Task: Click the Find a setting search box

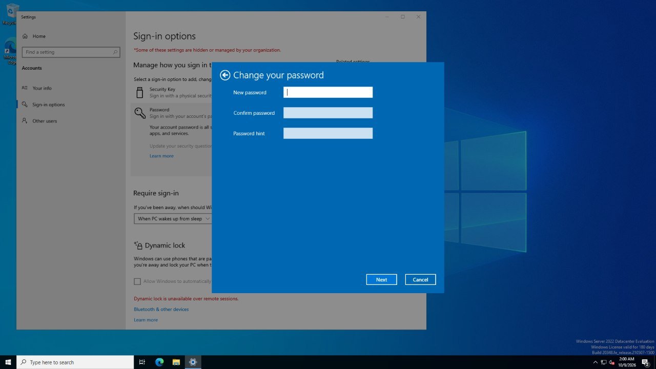Action: click(71, 52)
